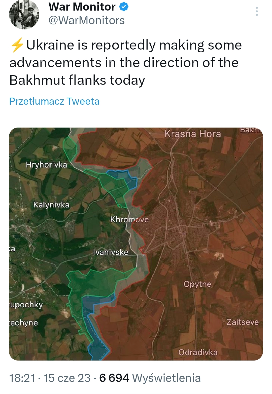The width and height of the screenshot is (272, 394).
Task: Open the 6 694 Wyświetlenia view count
Action: point(150,378)
